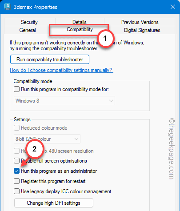180x211 pixels.
Task: Uncheck Run this program as an administrator
Action: click(16, 171)
